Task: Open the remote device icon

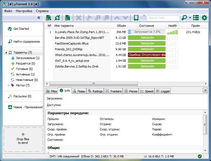Action: [x=136, y=17]
